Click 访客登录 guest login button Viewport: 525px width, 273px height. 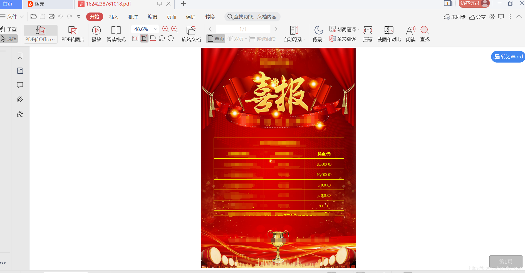pos(474,4)
